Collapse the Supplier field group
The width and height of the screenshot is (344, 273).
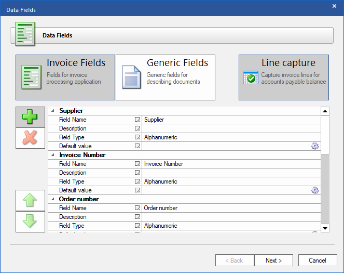tap(52, 111)
